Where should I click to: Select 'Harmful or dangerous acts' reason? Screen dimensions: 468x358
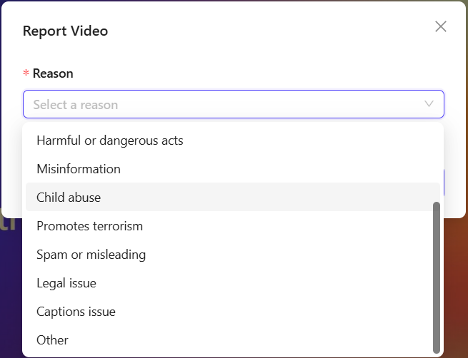(110, 140)
